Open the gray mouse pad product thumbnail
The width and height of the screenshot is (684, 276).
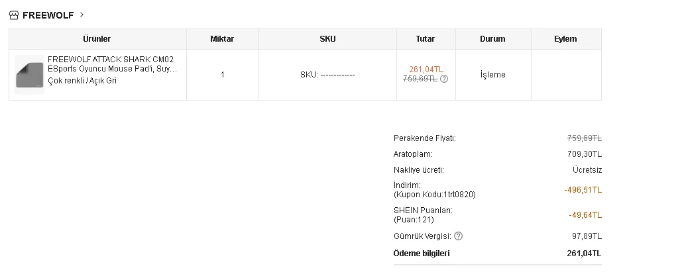pos(29,75)
